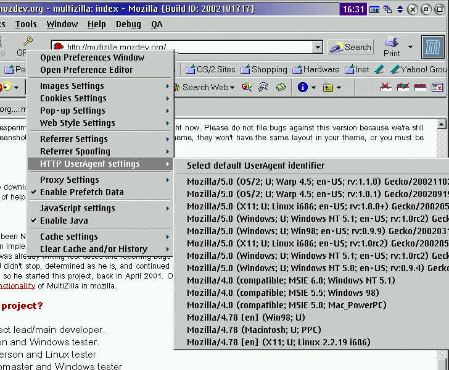Click the Print printer icon

point(391,41)
